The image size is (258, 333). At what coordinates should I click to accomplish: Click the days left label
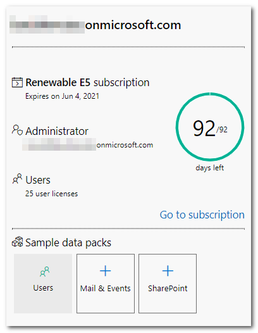tap(210, 168)
